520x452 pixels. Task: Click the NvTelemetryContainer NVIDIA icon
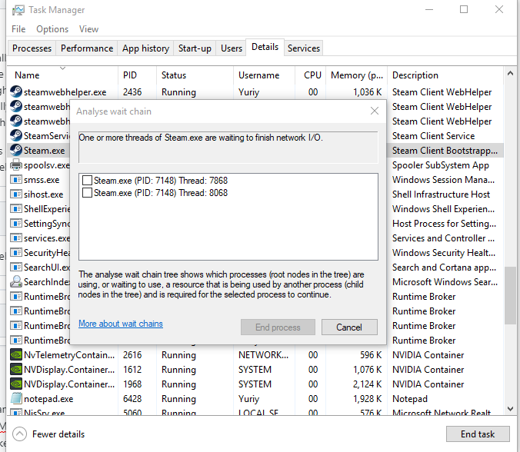pos(16,355)
